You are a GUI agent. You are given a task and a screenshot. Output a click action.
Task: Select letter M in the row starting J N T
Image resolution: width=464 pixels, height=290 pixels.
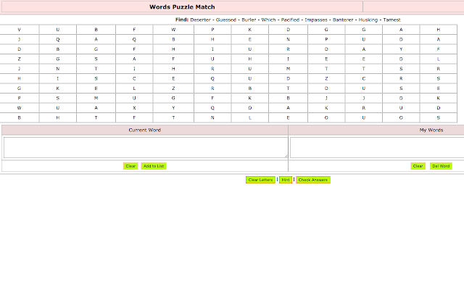click(x=289, y=69)
